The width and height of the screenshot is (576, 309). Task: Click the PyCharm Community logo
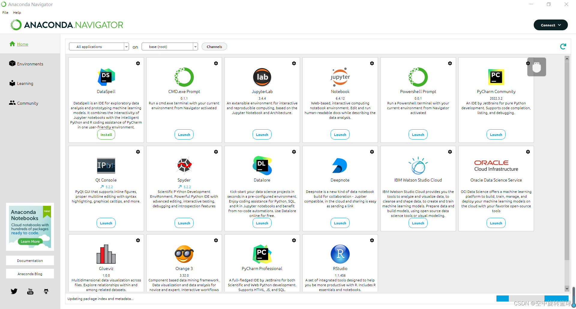[496, 77]
